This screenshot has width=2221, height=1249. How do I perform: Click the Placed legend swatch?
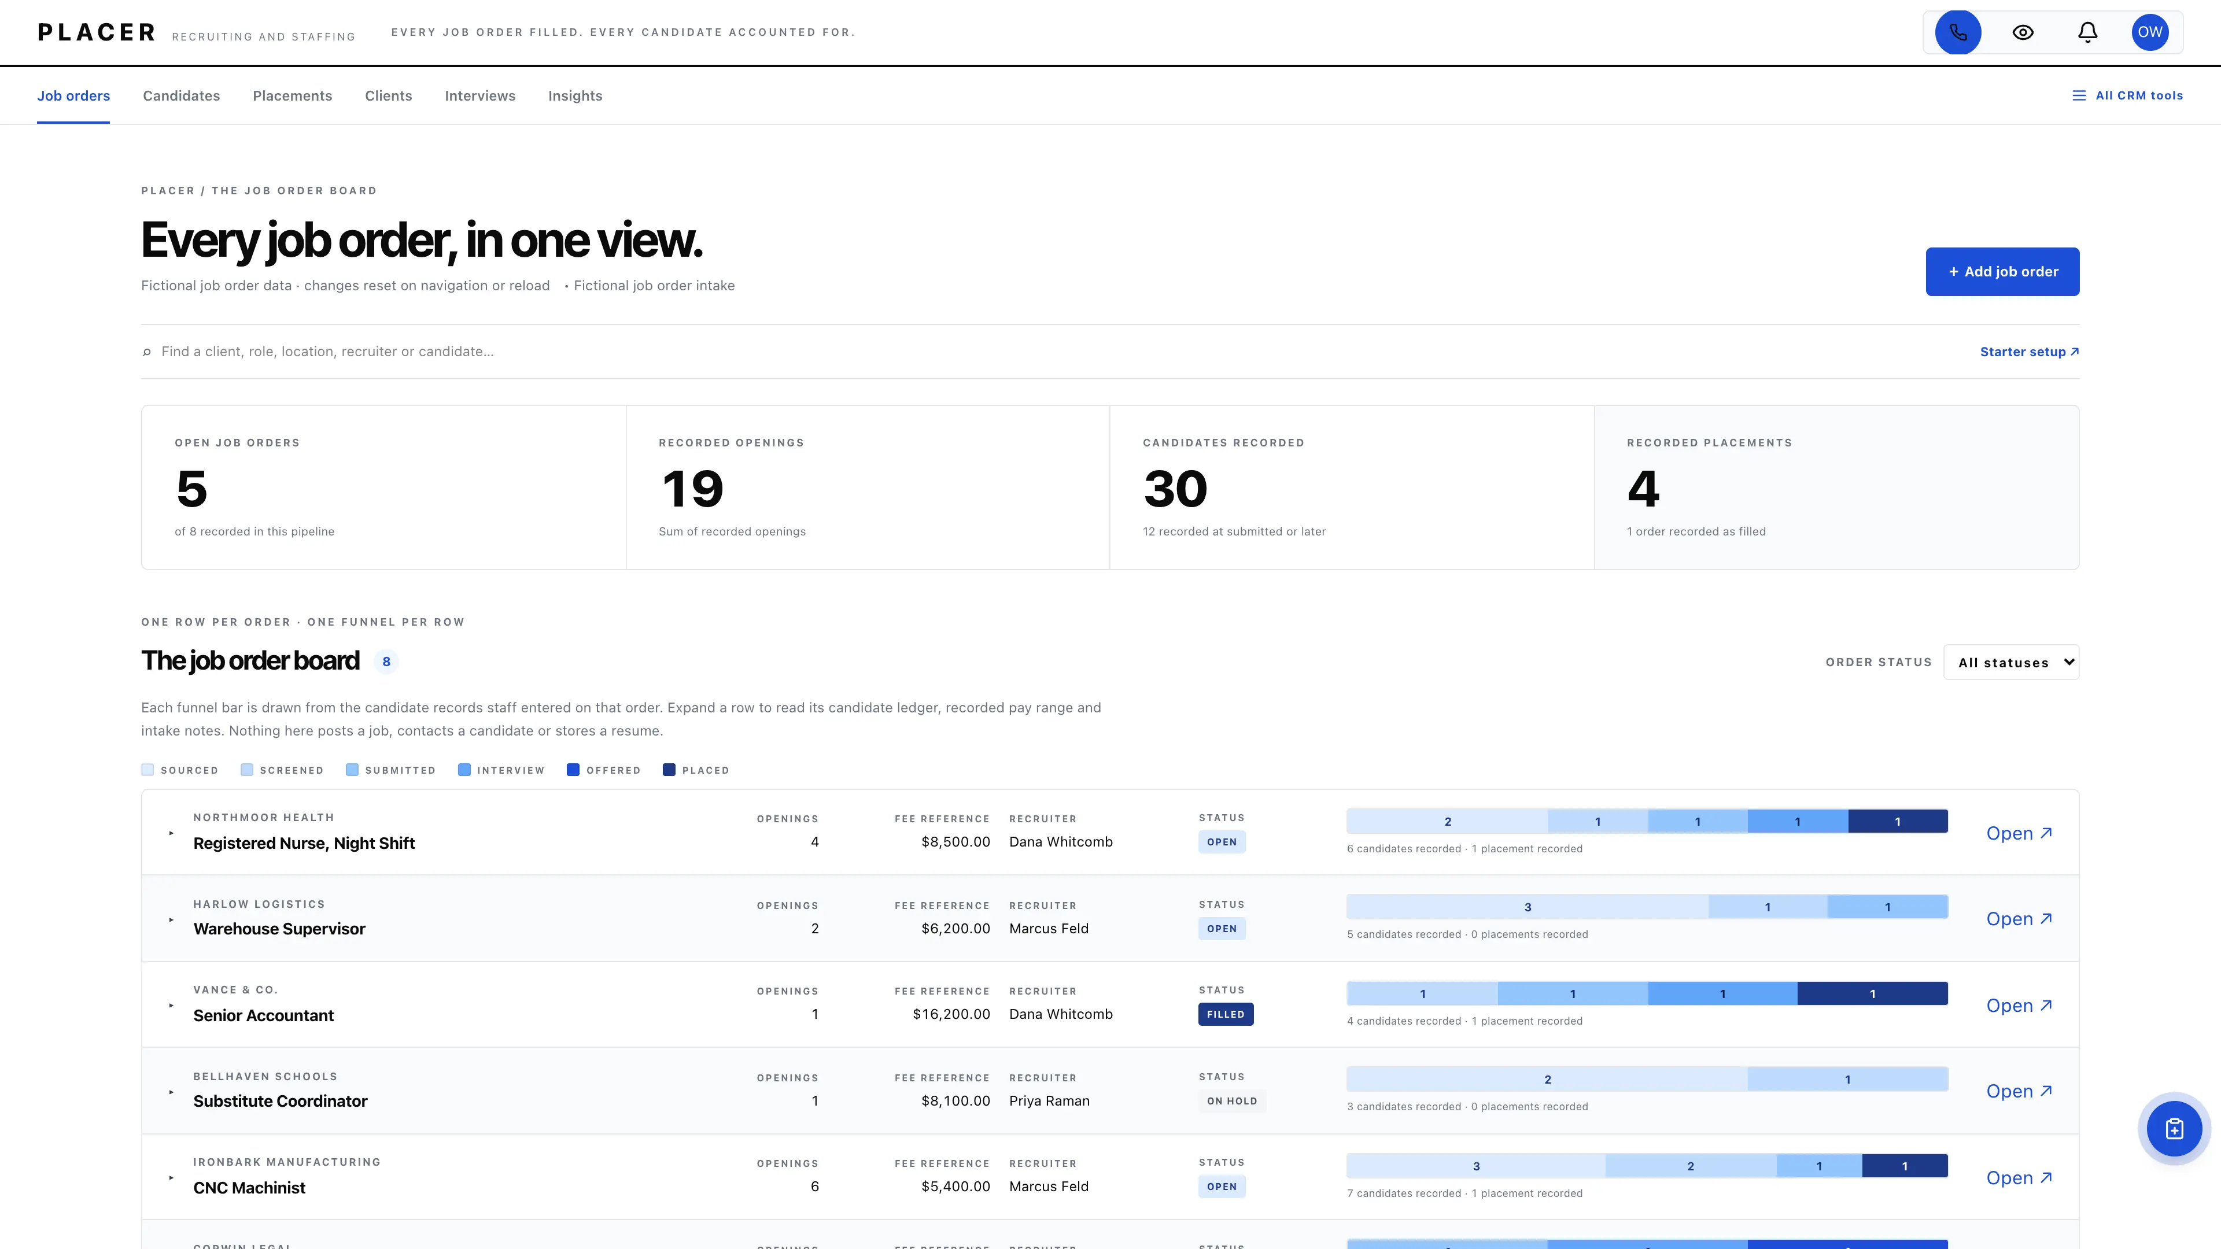[669, 770]
